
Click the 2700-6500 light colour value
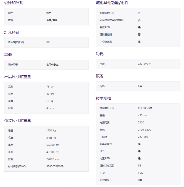tap(145, 130)
